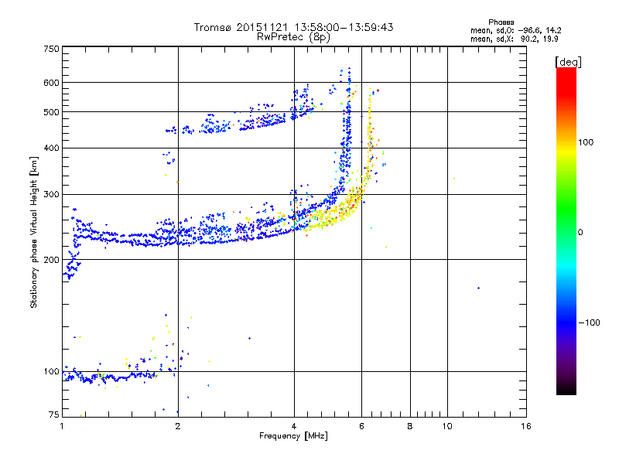Click the "[deg]" colorbar unit label
Viewport: 619px width, 464px height.
click(568, 62)
